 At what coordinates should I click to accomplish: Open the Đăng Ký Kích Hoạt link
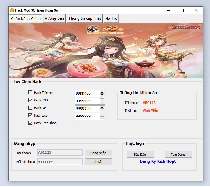pyautogui.click(x=158, y=161)
